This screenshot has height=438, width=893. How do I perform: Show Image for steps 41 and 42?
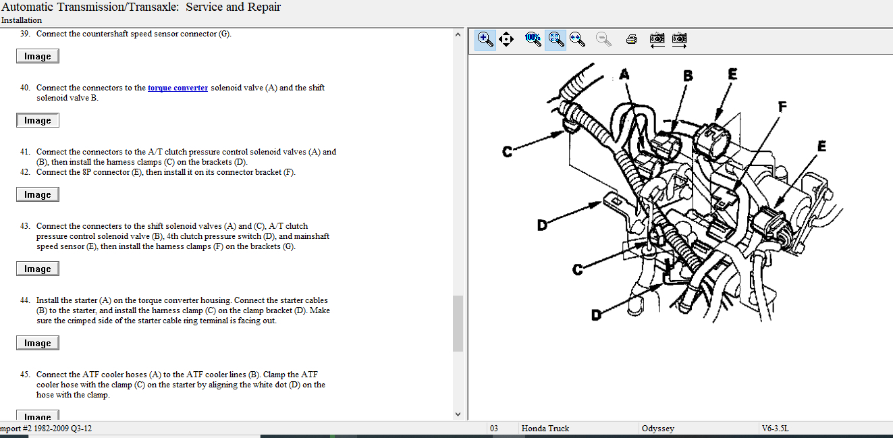click(38, 194)
